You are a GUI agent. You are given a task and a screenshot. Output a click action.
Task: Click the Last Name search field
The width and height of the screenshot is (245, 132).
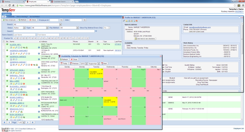point(24,35)
